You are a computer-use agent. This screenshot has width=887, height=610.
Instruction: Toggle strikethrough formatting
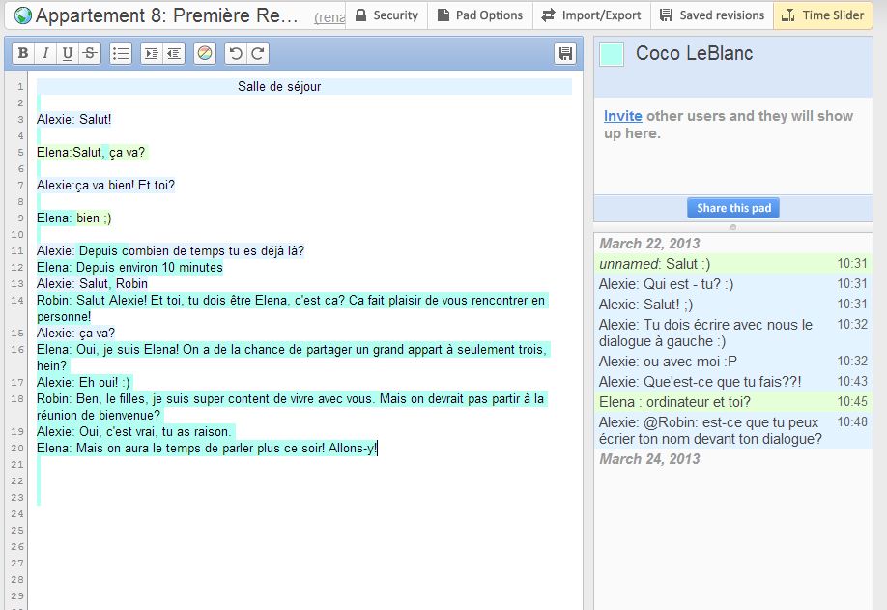90,54
